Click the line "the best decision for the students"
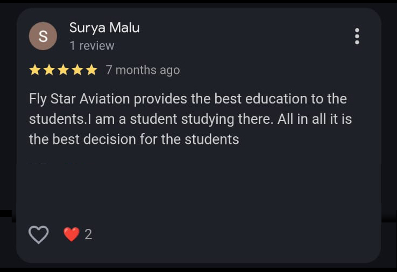 coord(134,140)
